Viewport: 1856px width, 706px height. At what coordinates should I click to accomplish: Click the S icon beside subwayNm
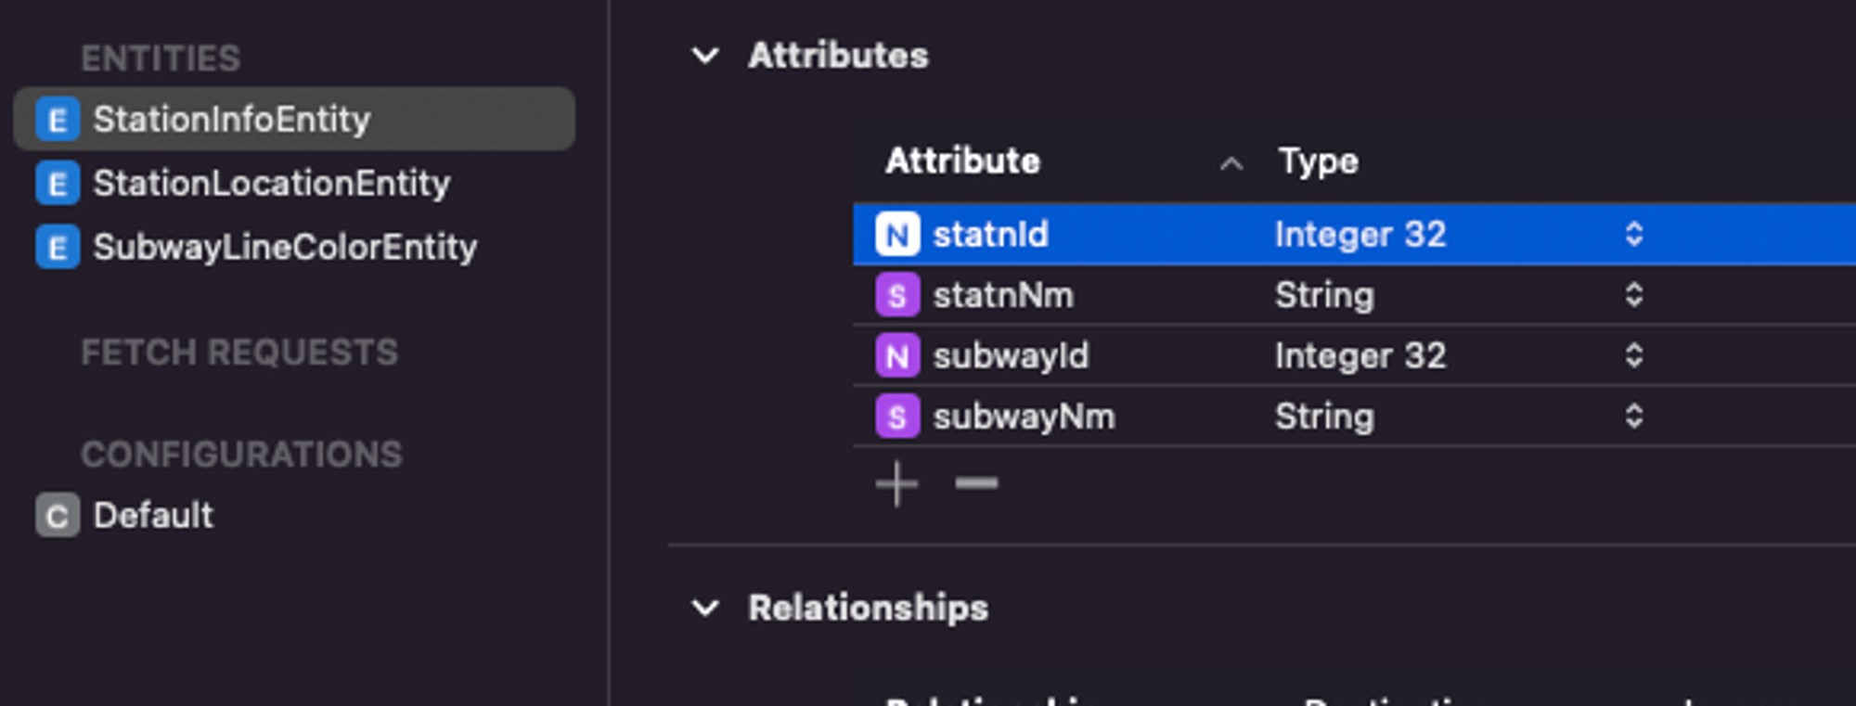click(897, 417)
